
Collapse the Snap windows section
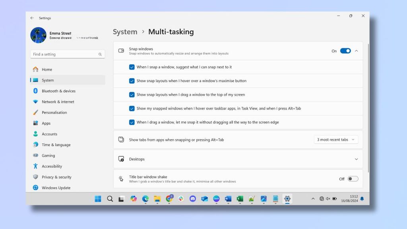coord(357,51)
